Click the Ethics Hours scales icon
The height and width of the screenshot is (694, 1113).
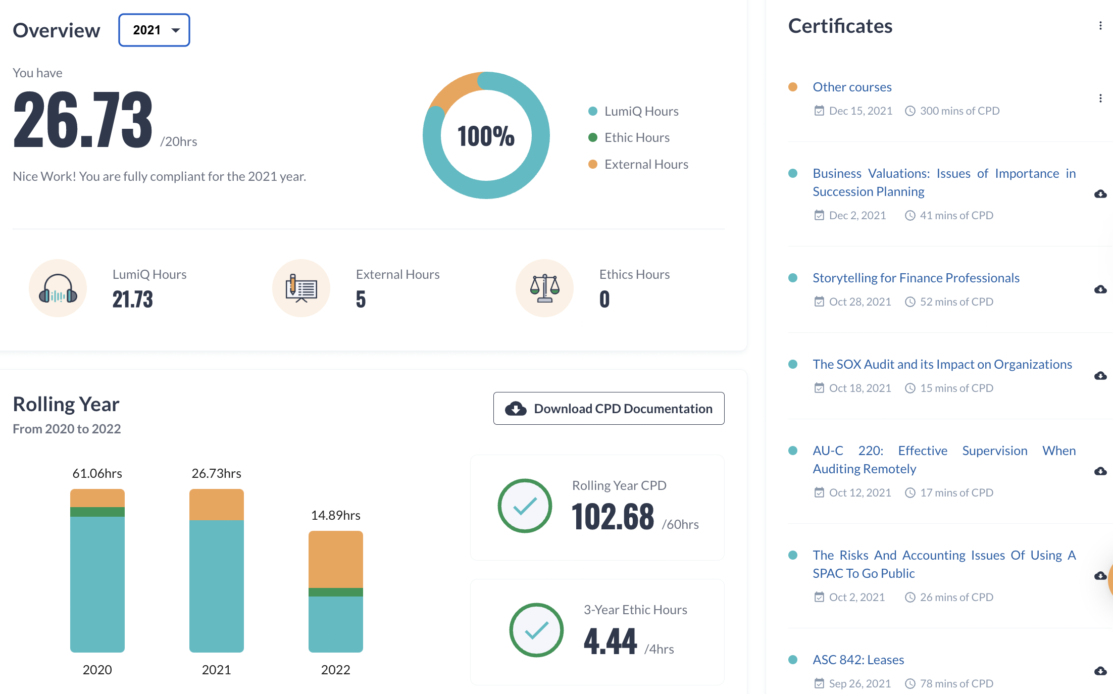pyautogui.click(x=544, y=288)
